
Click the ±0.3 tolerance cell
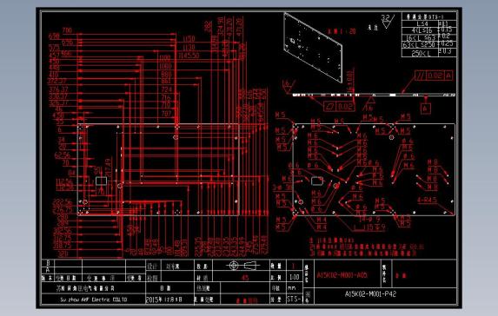448,51
